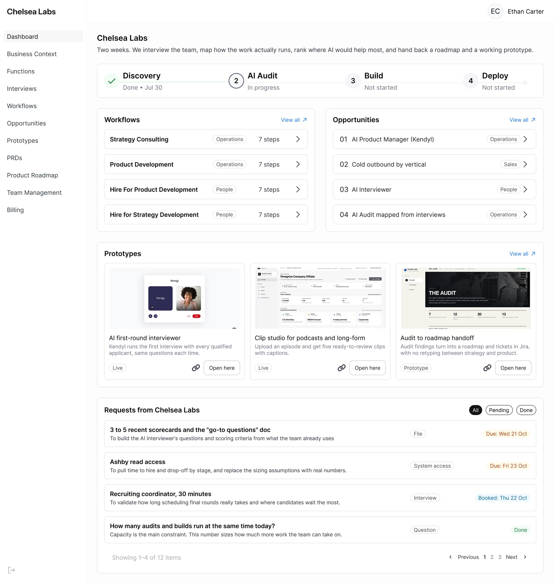Click the AI Audit step 2 circle
Image resolution: width=554 pixels, height=584 pixels.
tap(236, 81)
